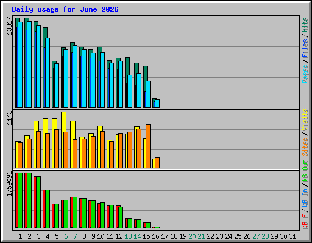
Task: Click the 'Daily usage for June 2026' title
Action: pyautogui.click(x=65, y=9)
